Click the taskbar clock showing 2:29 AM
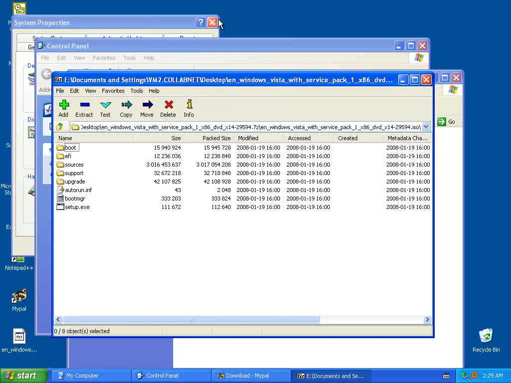This screenshot has height=383, width=511. [493, 376]
